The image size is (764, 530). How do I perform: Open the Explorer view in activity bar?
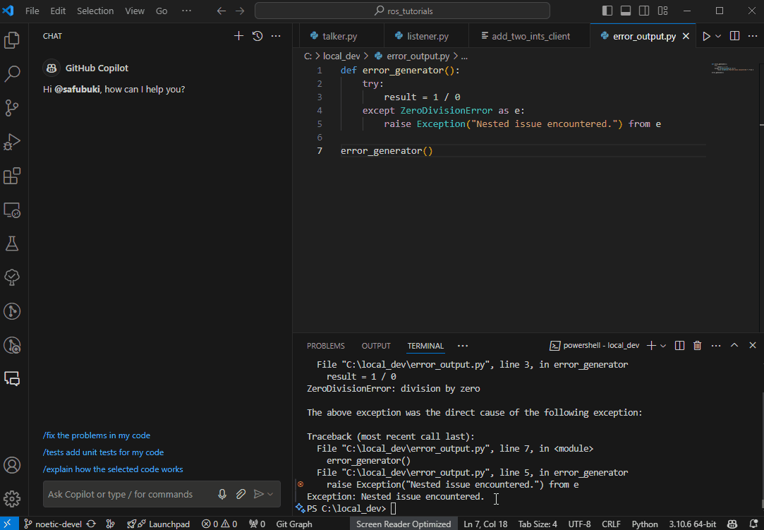12,40
